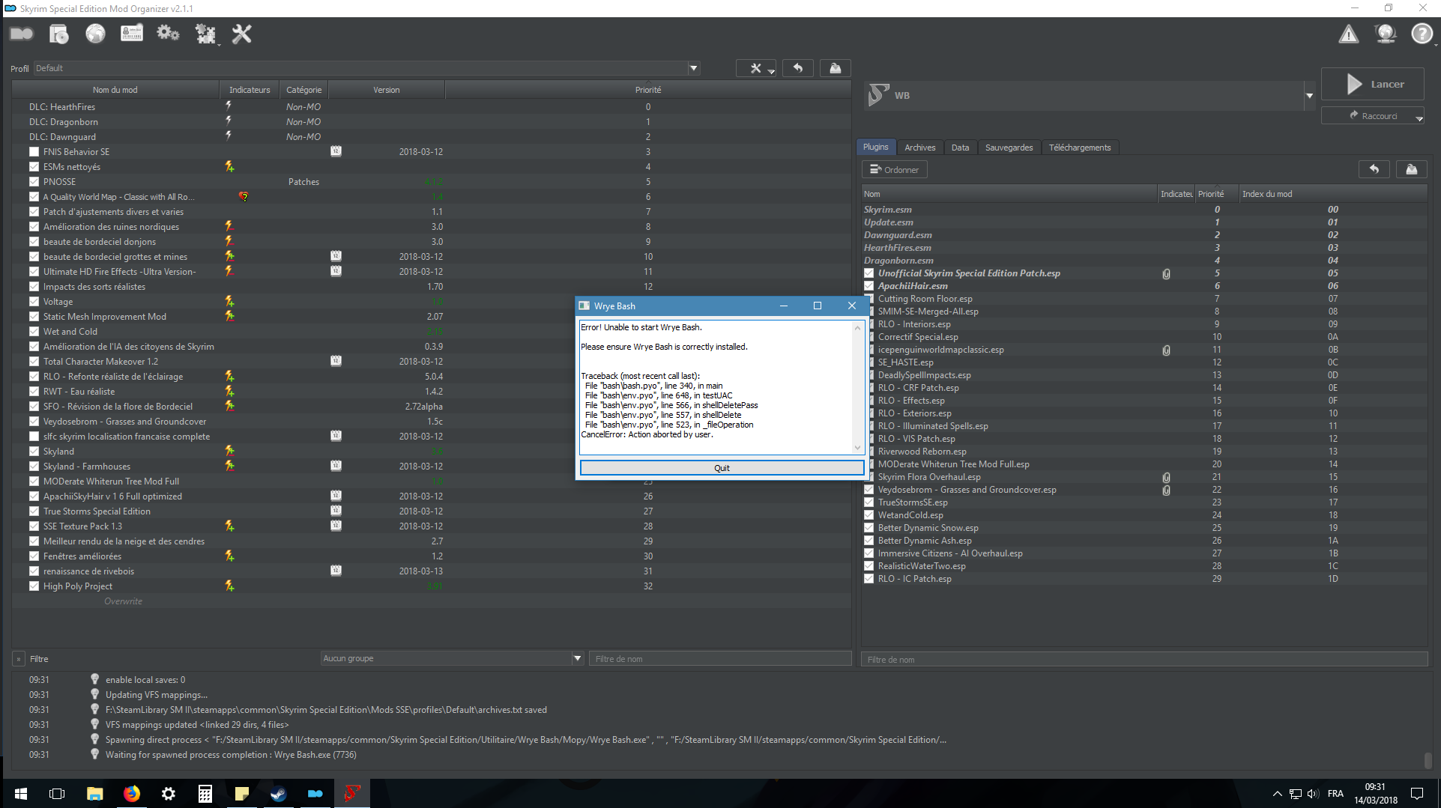Click the Windows Start button
This screenshot has height=808, width=1441.
click(21, 794)
